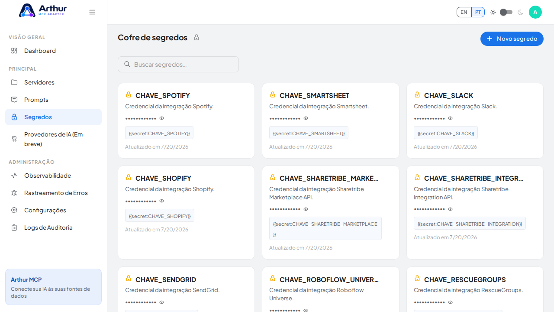Click lock icon on CHAVE_SHARETRIBE_MARKE card

pos(273,177)
